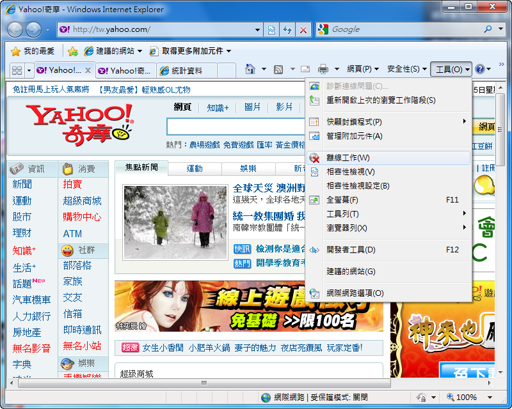Click the Internet zone globe icon in status bar

coord(264,397)
